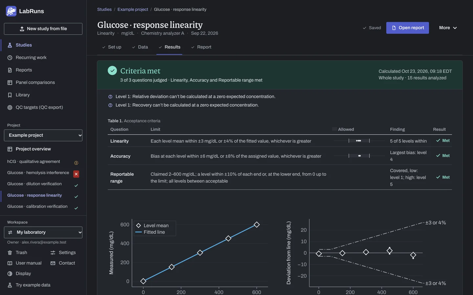
Task: Click the Library bookmark icon
Action: click(x=10, y=95)
